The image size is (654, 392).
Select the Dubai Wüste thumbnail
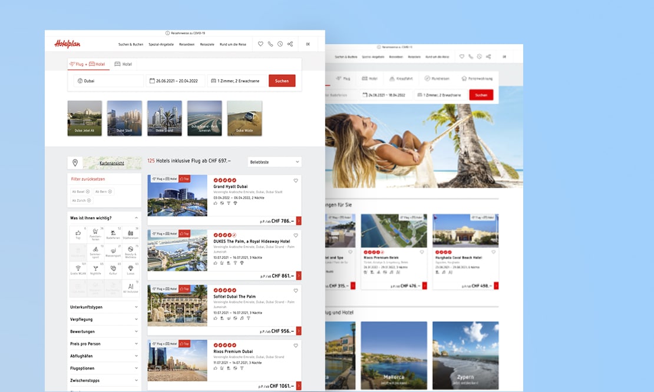(x=245, y=118)
